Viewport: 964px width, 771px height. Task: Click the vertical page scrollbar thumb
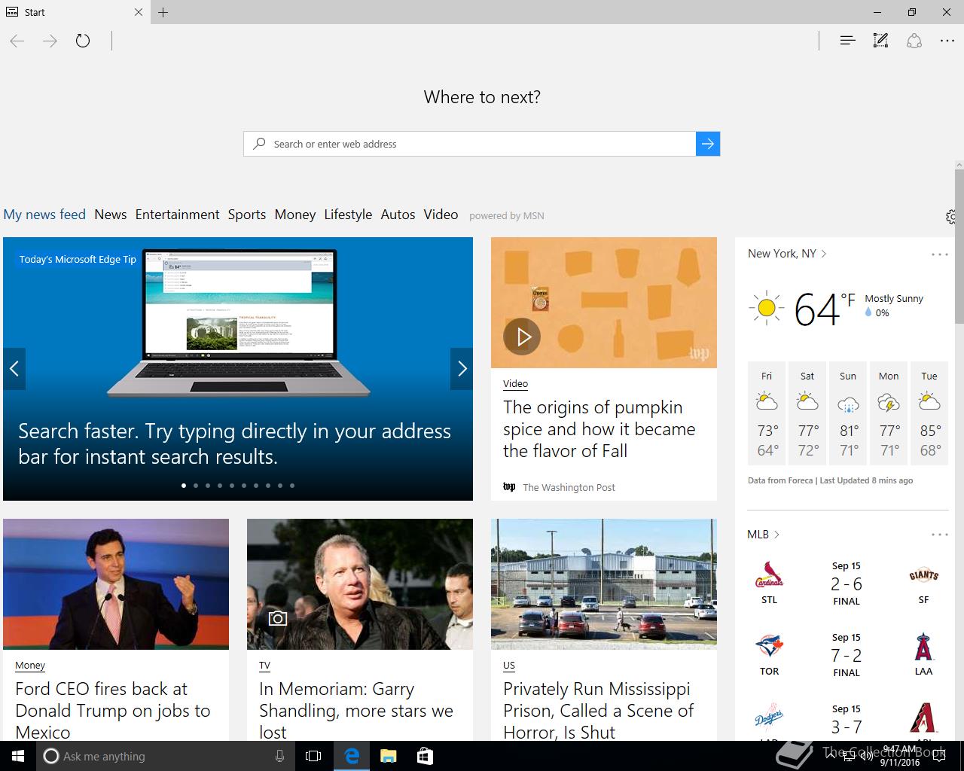click(x=959, y=246)
